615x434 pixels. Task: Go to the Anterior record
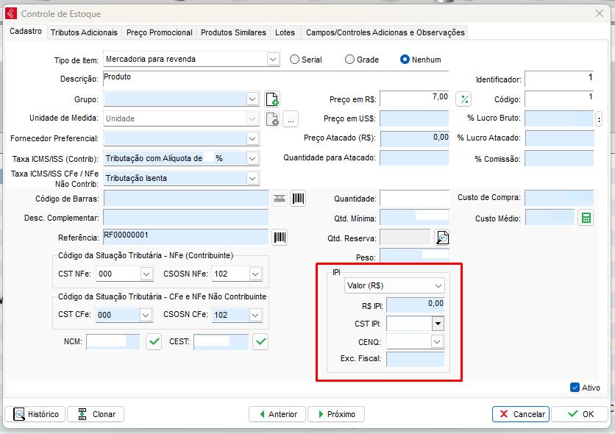277,414
